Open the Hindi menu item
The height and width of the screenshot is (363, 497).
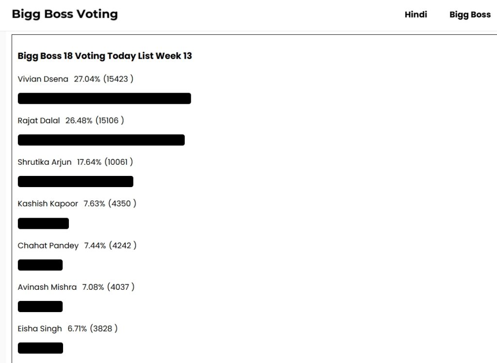[x=415, y=15]
